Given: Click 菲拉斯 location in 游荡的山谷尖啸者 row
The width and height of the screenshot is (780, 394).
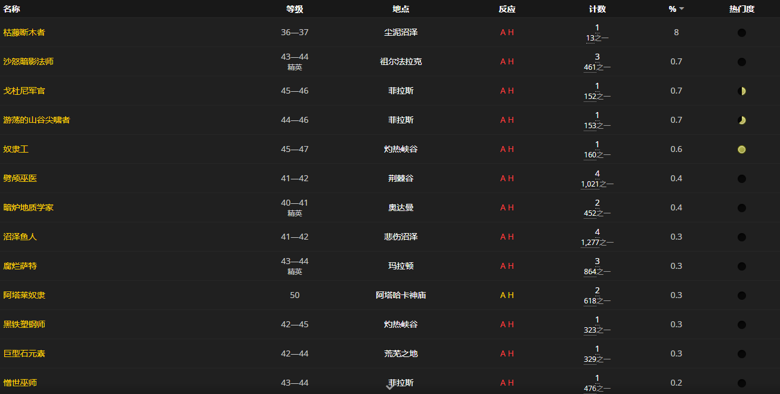Looking at the screenshot, I should click(x=401, y=120).
